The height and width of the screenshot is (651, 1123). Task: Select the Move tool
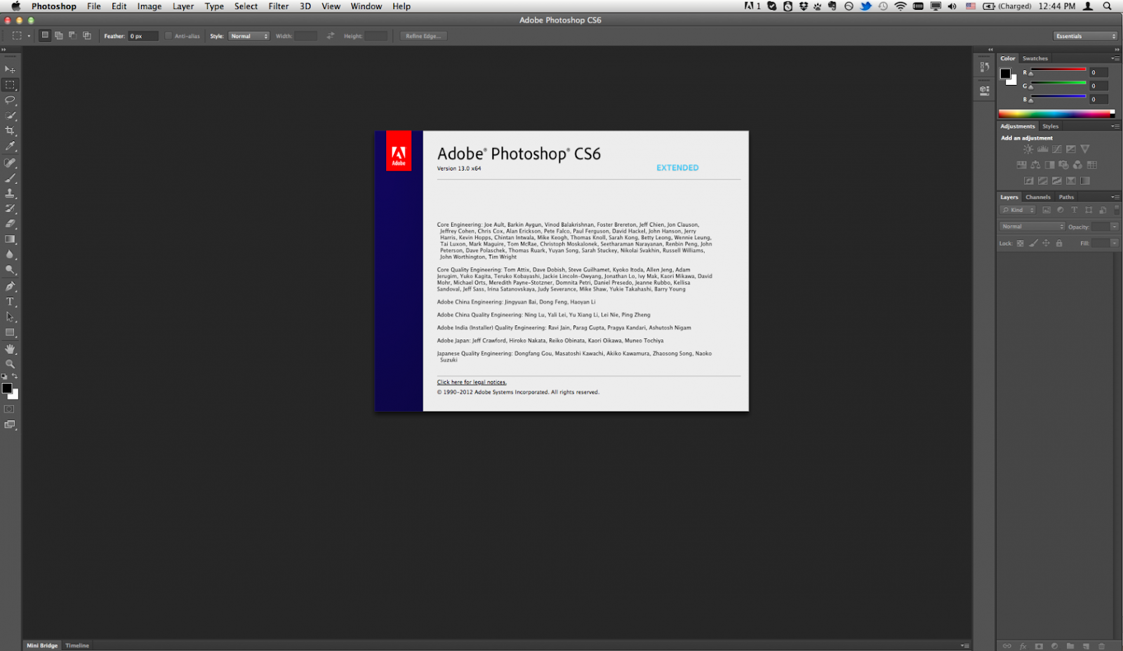point(10,69)
